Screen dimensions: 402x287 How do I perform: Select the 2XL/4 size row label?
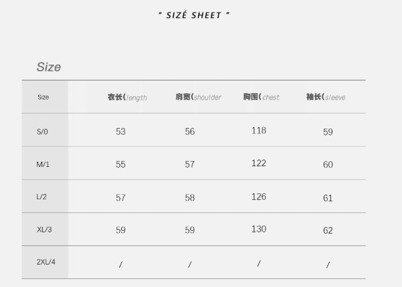[46, 262]
